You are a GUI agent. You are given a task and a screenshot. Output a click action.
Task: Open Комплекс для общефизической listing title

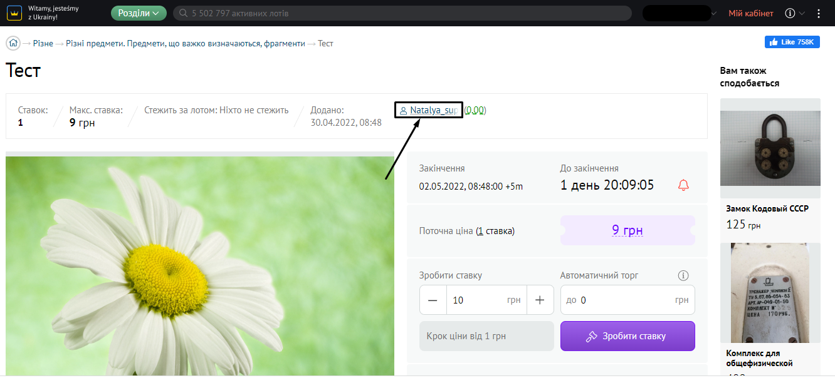[x=759, y=358]
